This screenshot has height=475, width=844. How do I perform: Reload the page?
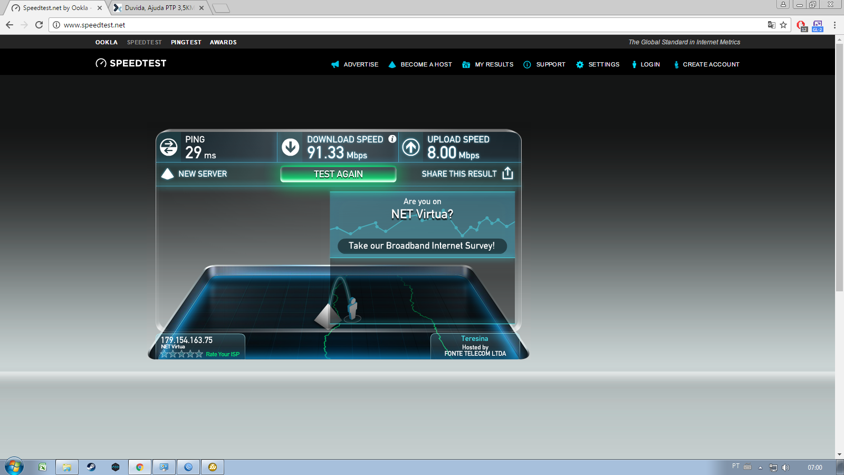coord(39,25)
